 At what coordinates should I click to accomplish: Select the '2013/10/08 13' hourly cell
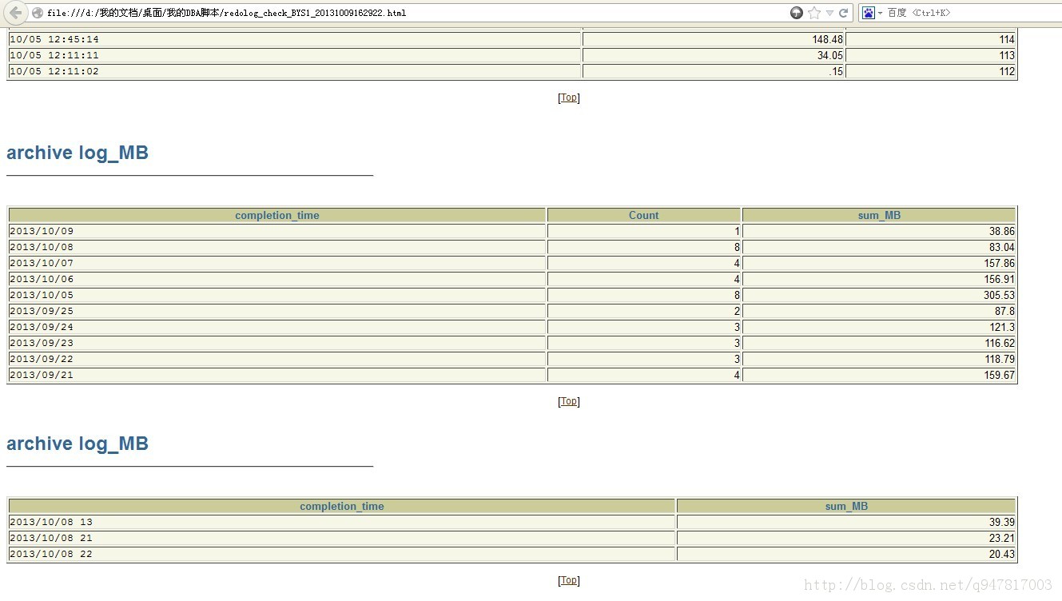[x=342, y=522]
